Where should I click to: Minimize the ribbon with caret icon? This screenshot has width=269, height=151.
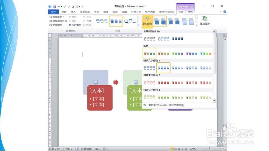221,12
